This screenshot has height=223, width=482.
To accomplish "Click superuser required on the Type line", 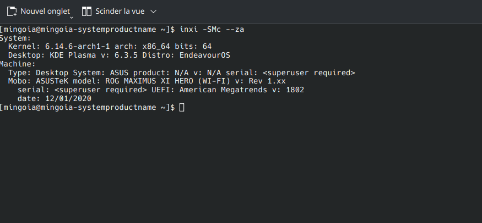I will pyautogui.click(x=309, y=73).
